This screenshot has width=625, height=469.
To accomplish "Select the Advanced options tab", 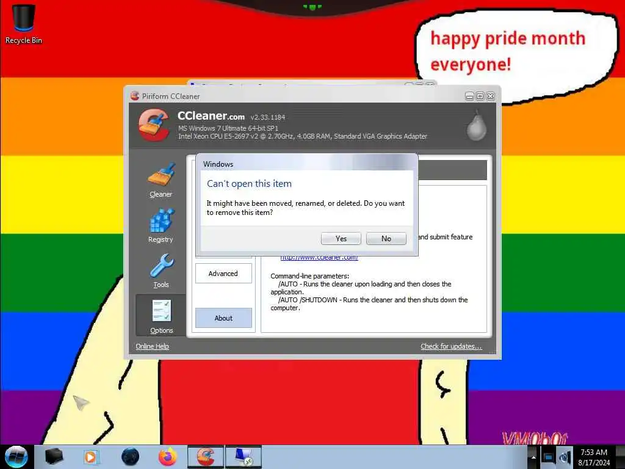I will click(x=223, y=274).
